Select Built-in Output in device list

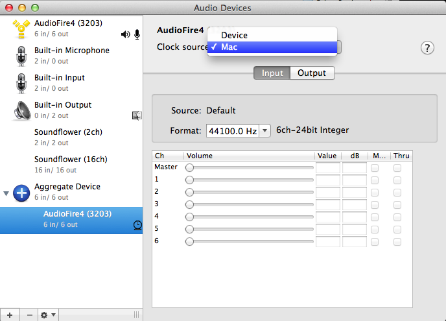tap(71, 111)
